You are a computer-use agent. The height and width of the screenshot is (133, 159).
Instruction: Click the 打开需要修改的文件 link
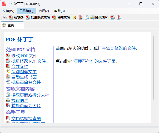pyautogui.click(x=117, y=48)
